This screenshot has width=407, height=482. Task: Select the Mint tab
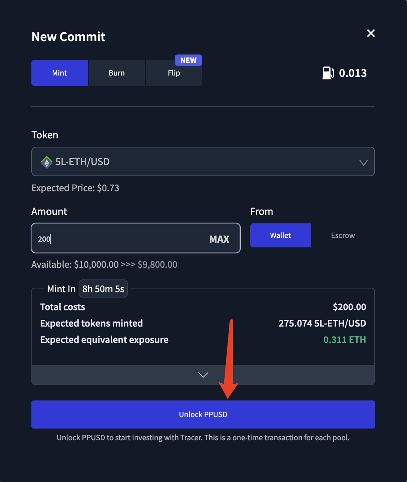[59, 73]
